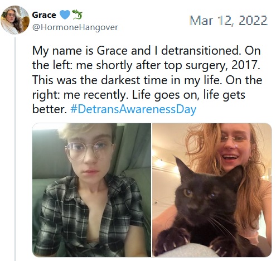Viewport: 276px width, 261px height.
Task: Open the left photo with plaid shirt
Action: [91, 190]
